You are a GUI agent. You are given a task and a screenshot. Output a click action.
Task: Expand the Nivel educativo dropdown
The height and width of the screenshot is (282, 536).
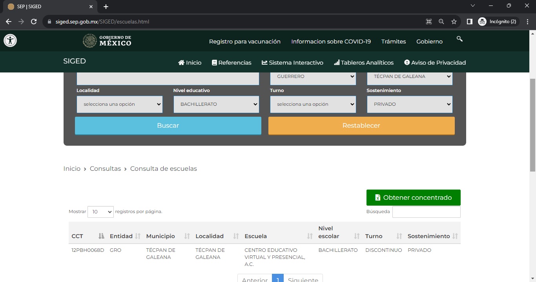click(x=216, y=104)
